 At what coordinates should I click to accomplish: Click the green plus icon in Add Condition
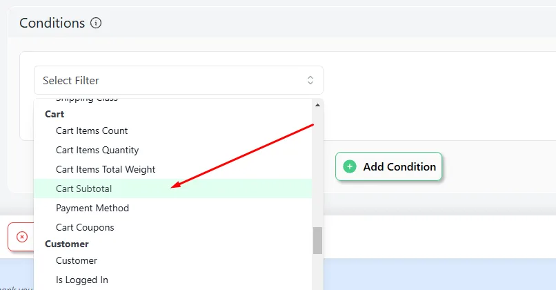tap(350, 166)
